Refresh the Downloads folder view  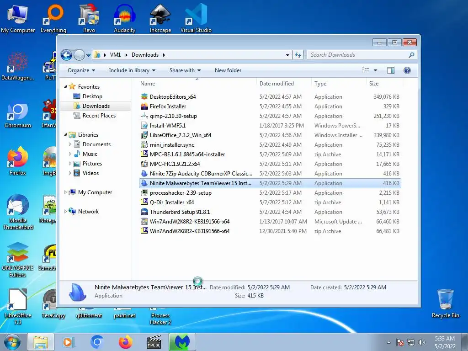(298, 55)
